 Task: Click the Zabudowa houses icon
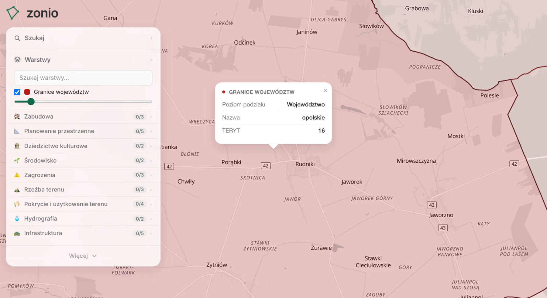(x=17, y=117)
